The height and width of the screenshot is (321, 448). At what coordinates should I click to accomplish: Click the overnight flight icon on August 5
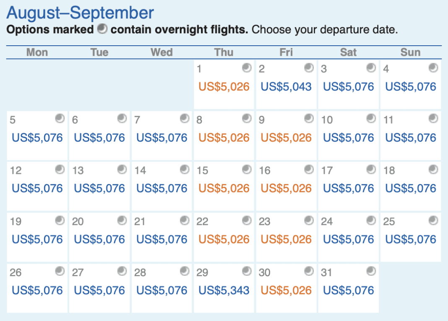(59, 119)
